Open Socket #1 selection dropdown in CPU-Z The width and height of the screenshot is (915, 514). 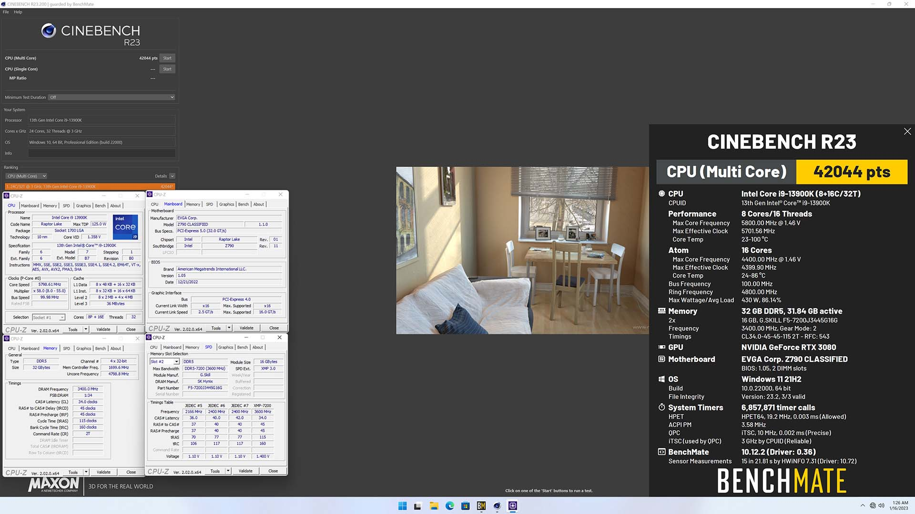coord(49,317)
